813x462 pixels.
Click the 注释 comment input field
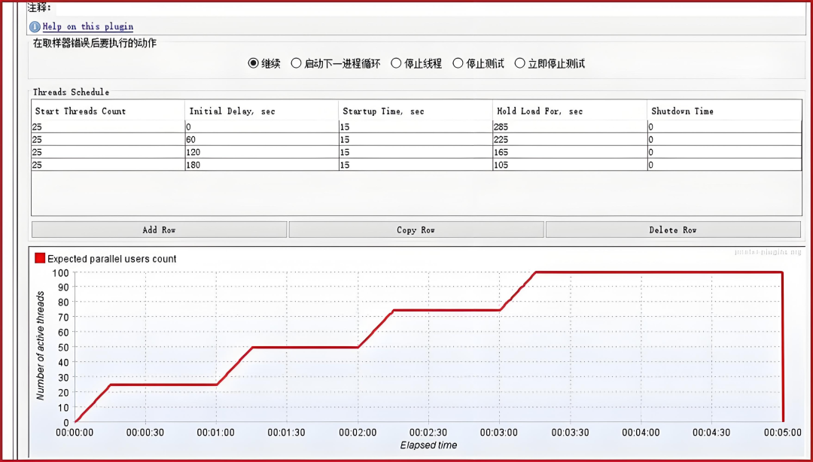coord(431,8)
